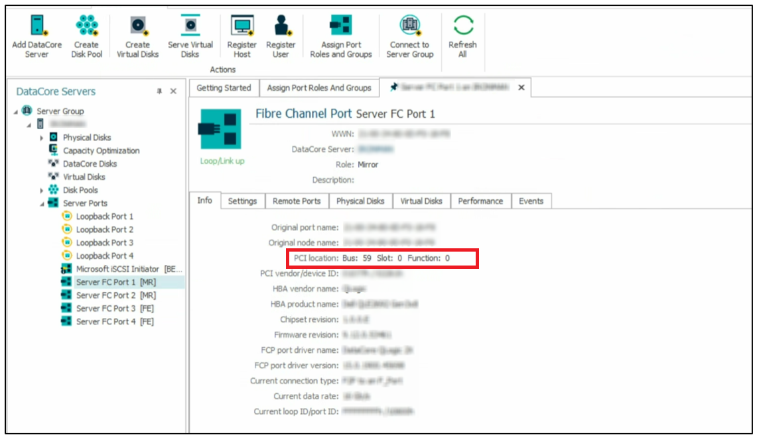Select Server FC Port 3 [FE]

pos(115,309)
